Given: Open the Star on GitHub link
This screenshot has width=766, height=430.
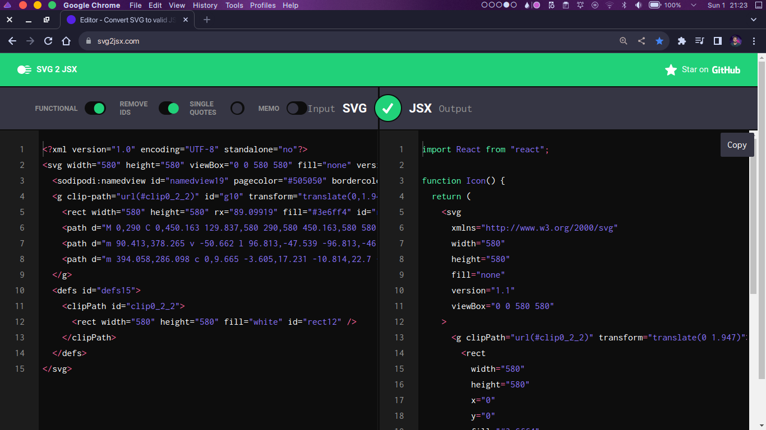Looking at the screenshot, I should 703,70.
